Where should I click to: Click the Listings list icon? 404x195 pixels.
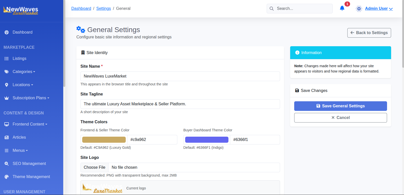tap(7, 59)
